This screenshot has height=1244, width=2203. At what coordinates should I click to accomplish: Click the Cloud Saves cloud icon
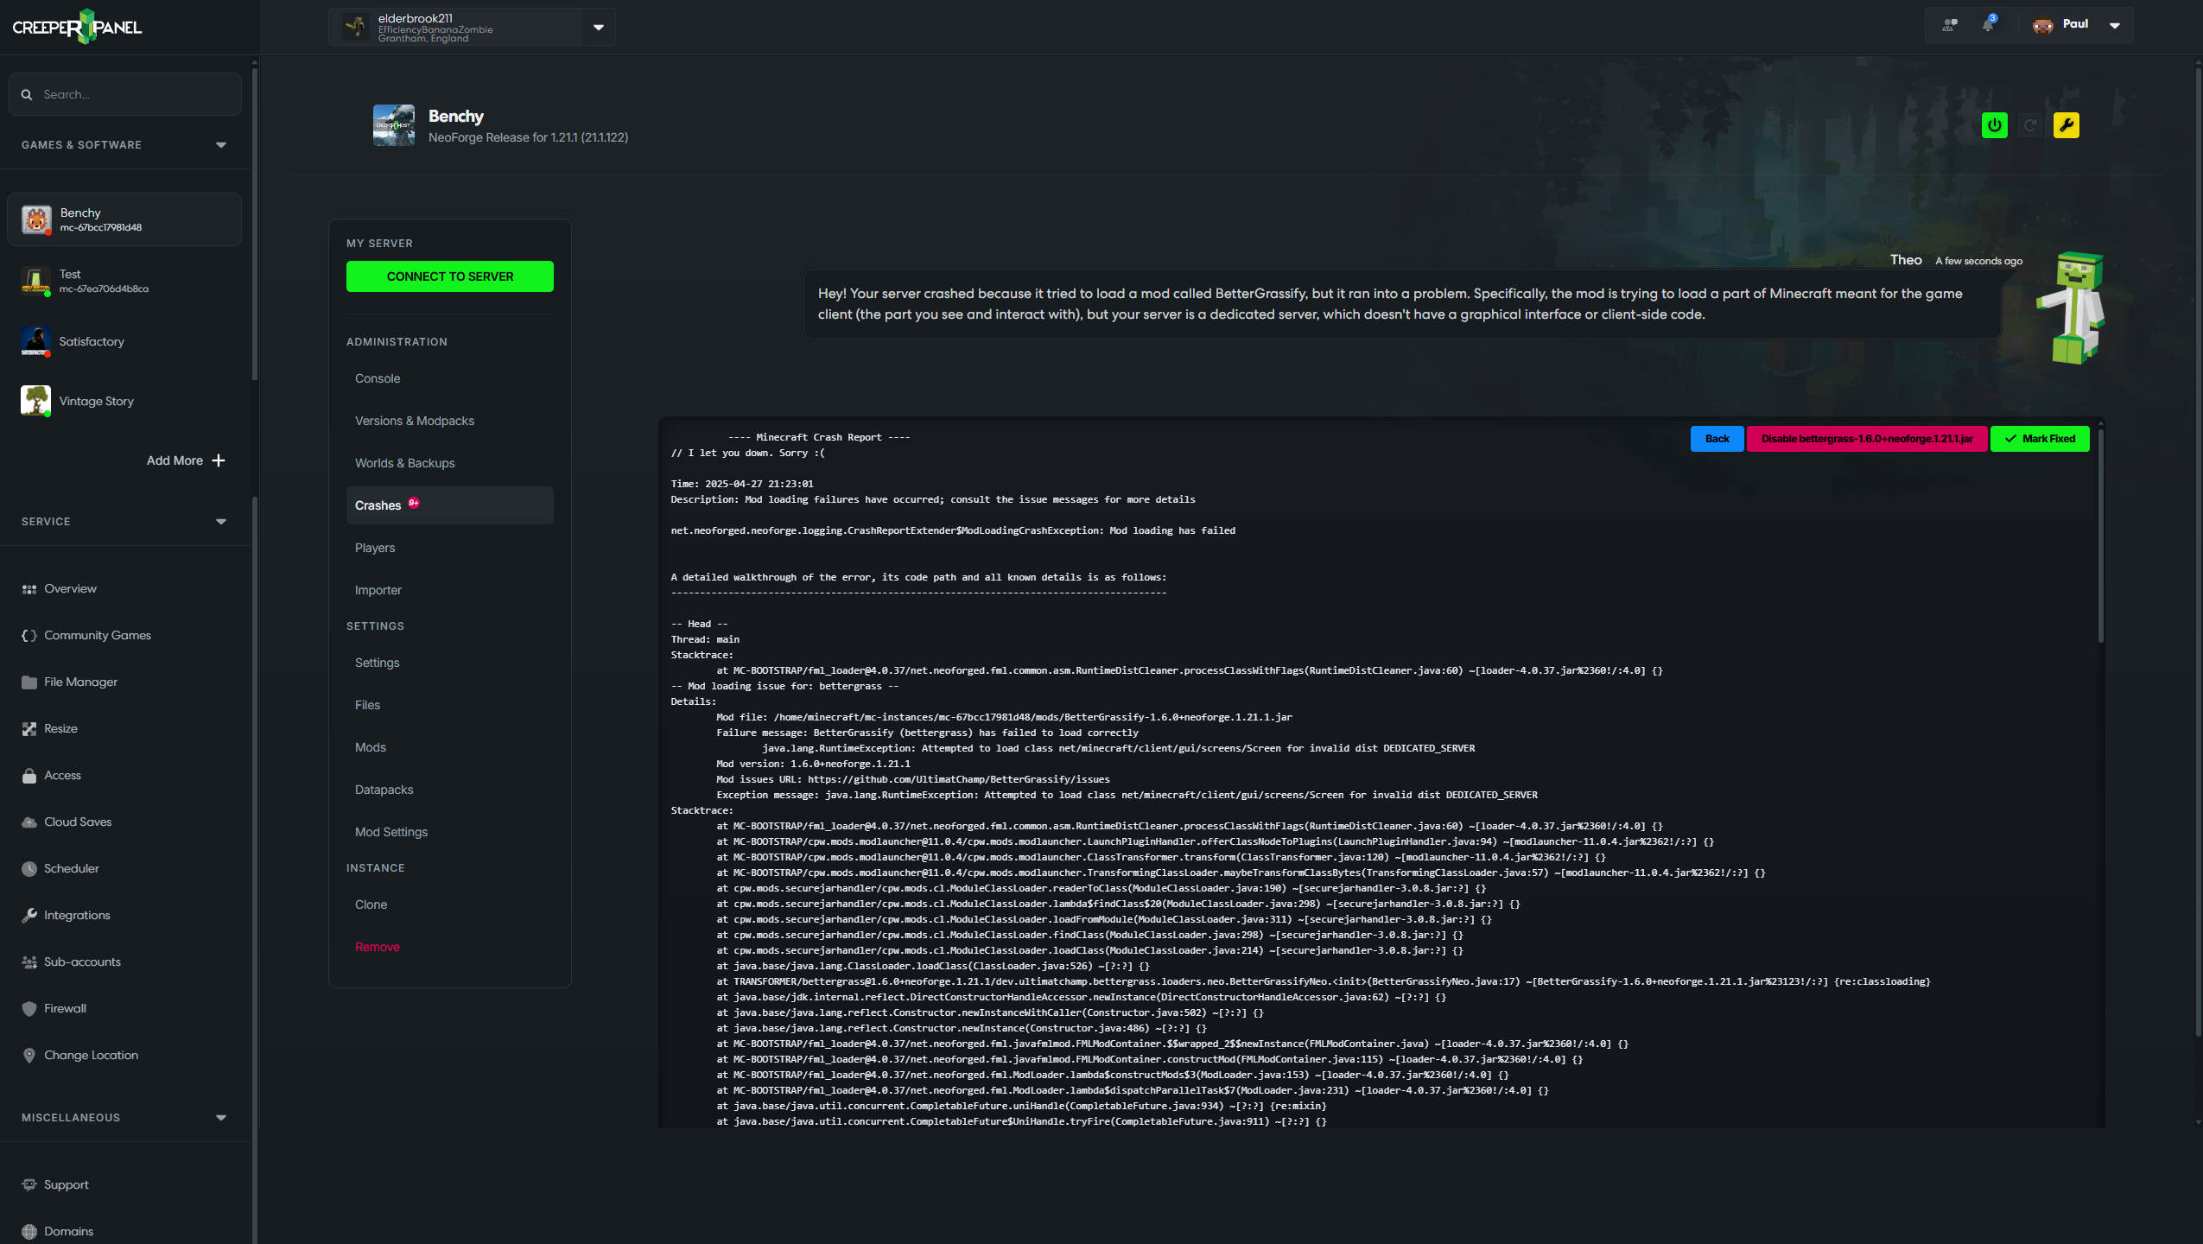point(29,822)
